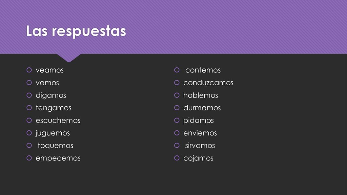
Task: Select the ring bullet before pidamos
Action: pyautogui.click(x=177, y=120)
